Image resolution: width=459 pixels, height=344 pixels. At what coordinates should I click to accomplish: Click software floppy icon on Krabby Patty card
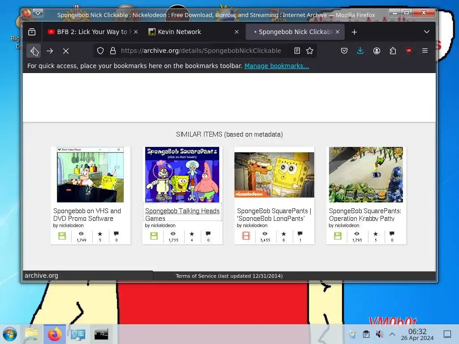(338, 236)
